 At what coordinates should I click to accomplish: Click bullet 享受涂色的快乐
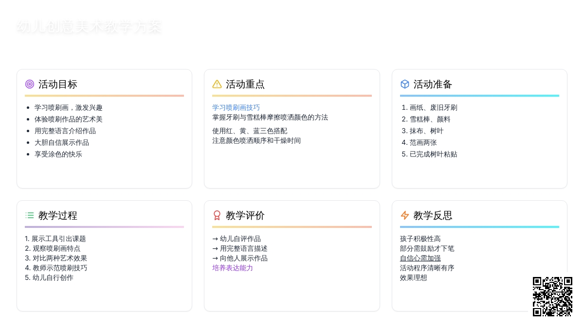click(x=58, y=154)
